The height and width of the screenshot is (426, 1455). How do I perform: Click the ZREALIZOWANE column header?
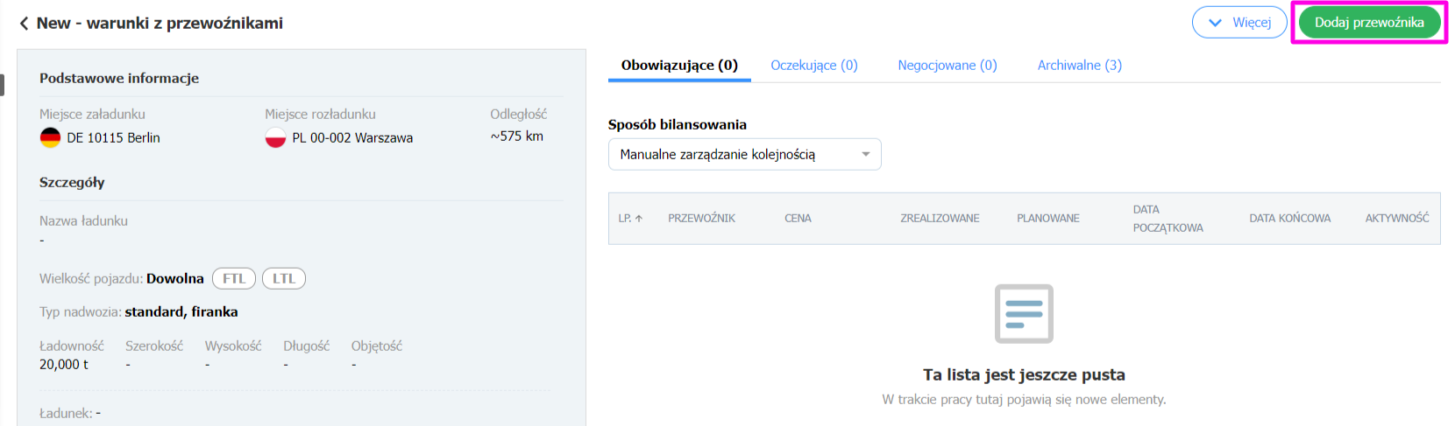tap(940, 219)
